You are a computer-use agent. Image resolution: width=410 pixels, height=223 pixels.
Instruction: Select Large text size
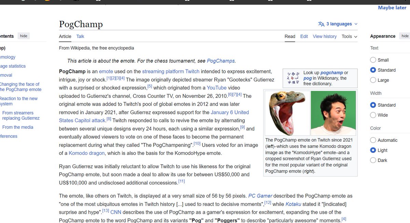coord(373,80)
